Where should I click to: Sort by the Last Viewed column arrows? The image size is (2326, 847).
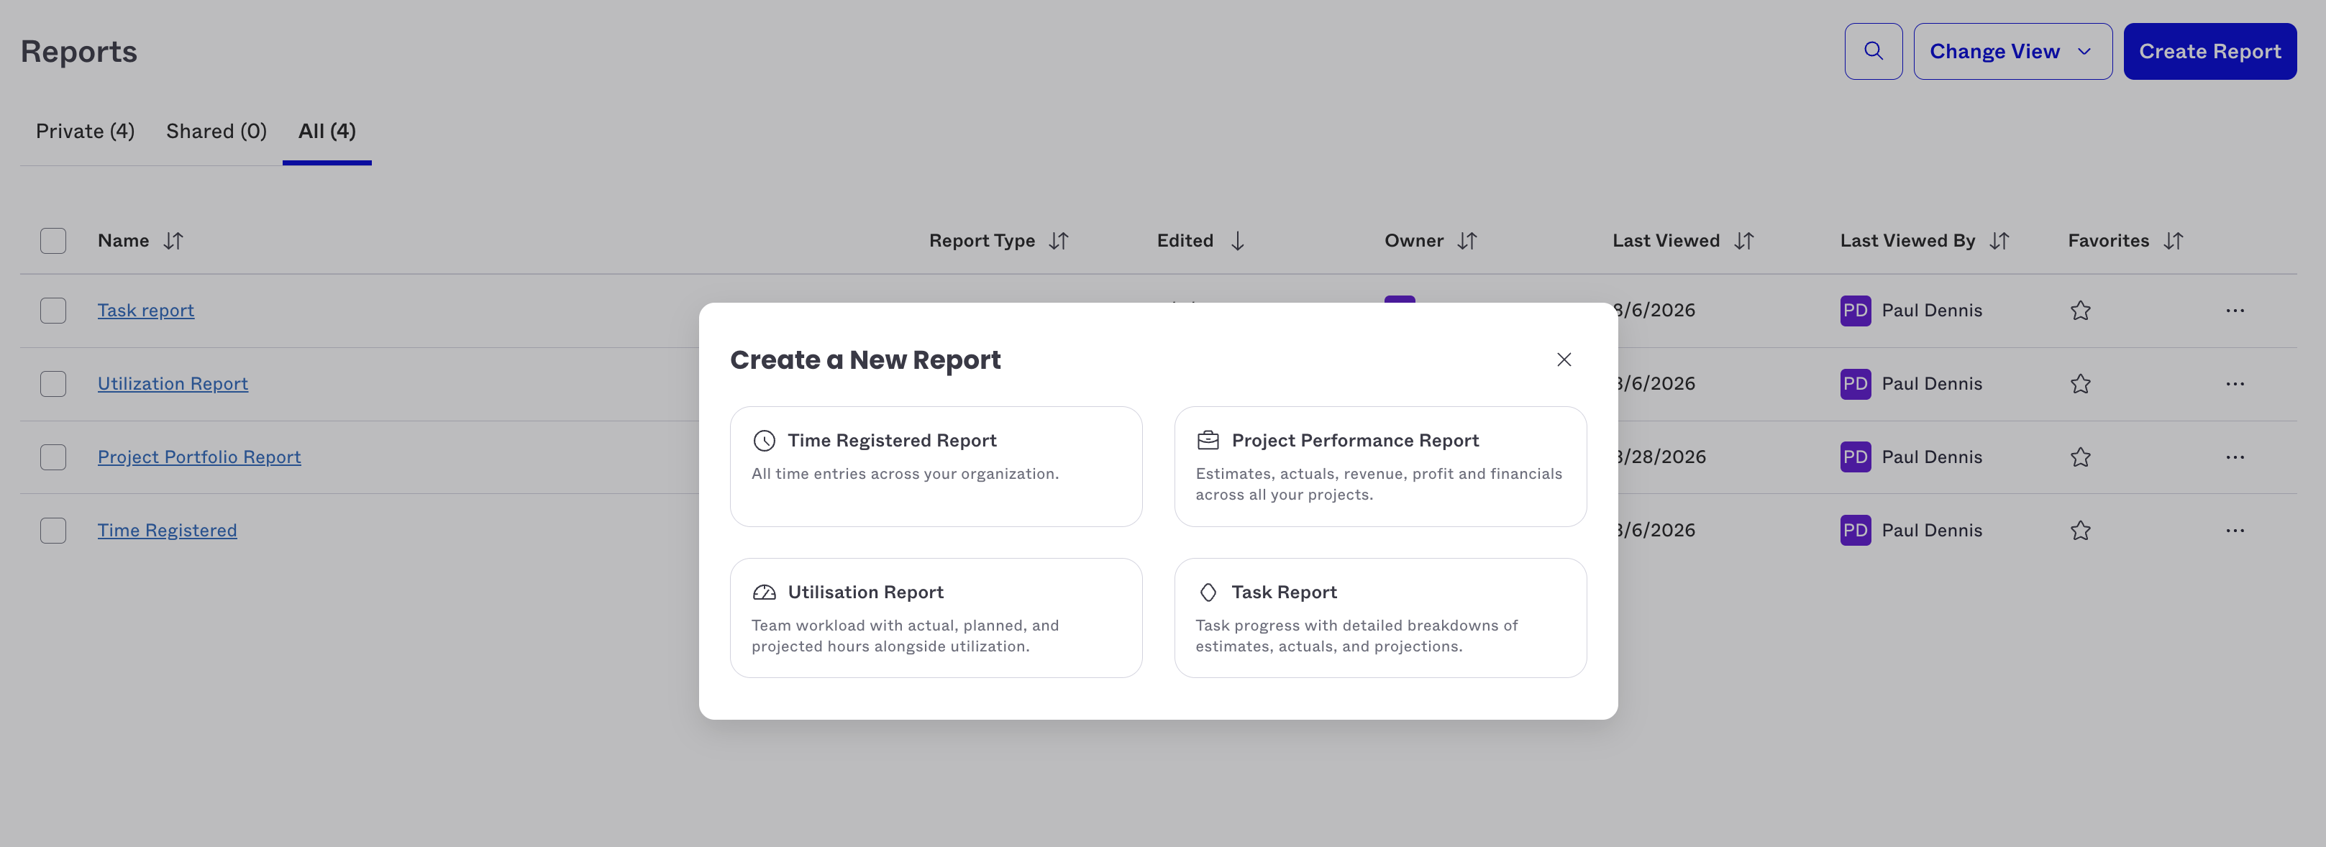[x=1743, y=241]
